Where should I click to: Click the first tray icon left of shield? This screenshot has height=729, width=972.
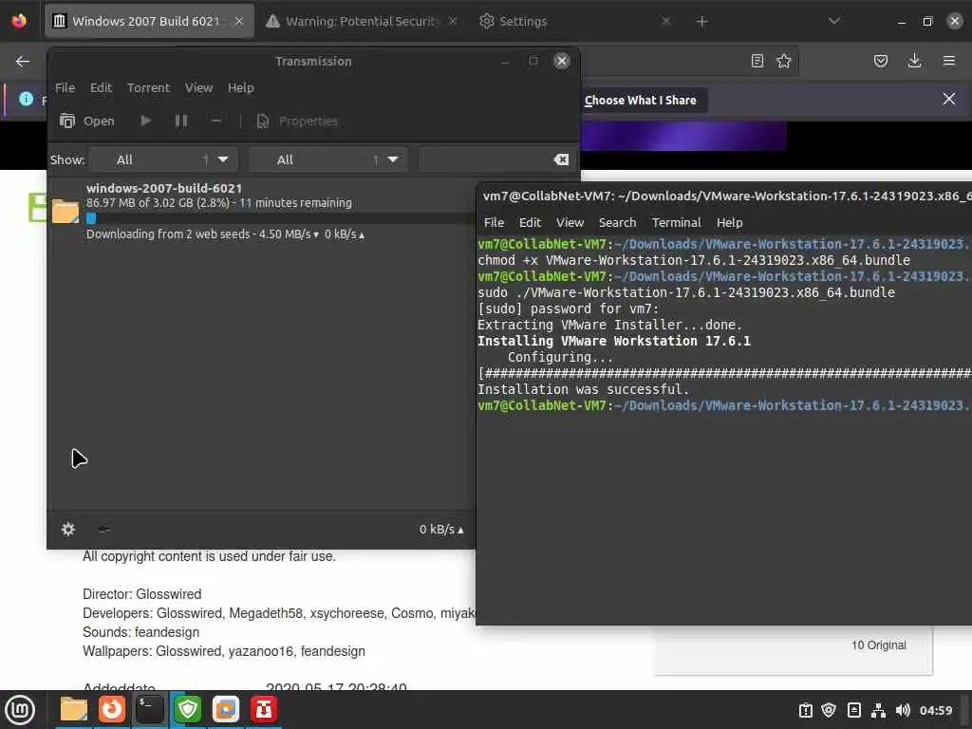(805, 710)
